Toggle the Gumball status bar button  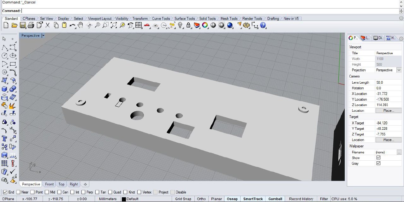pos(275,199)
